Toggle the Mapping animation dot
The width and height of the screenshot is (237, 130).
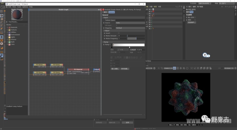tap(104, 28)
